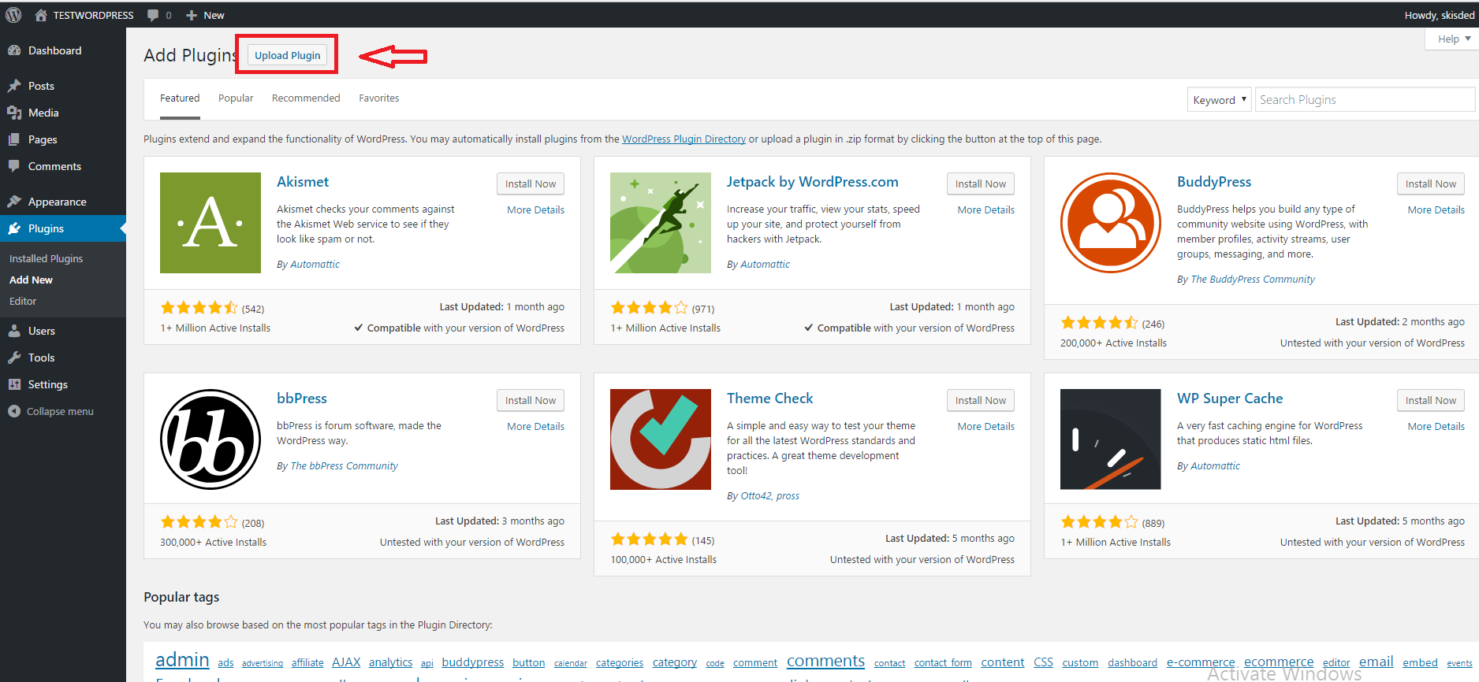Open Installed Plugins in the sidebar
This screenshot has width=1479, height=682.
tap(46, 258)
